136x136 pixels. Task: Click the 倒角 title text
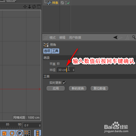pos(53,45)
